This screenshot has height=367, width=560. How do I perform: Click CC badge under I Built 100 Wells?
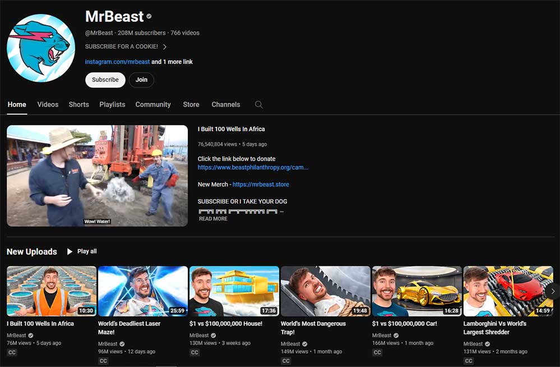(12, 352)
